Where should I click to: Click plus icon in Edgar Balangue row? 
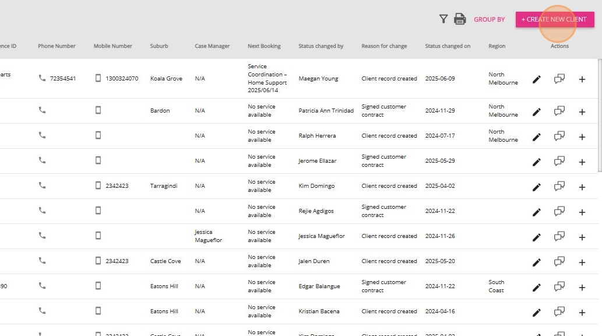(582, 288)
